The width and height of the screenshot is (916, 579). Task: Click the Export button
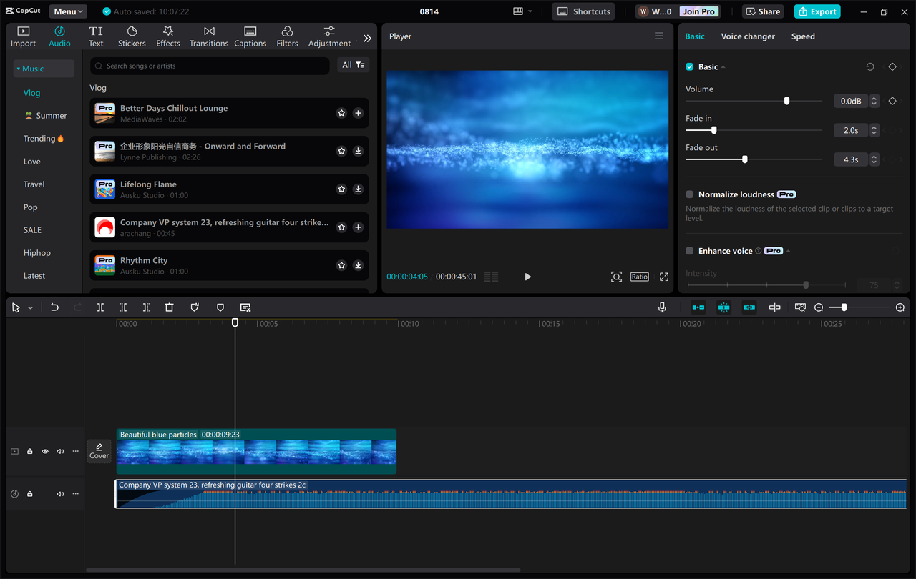pos(817,11)
